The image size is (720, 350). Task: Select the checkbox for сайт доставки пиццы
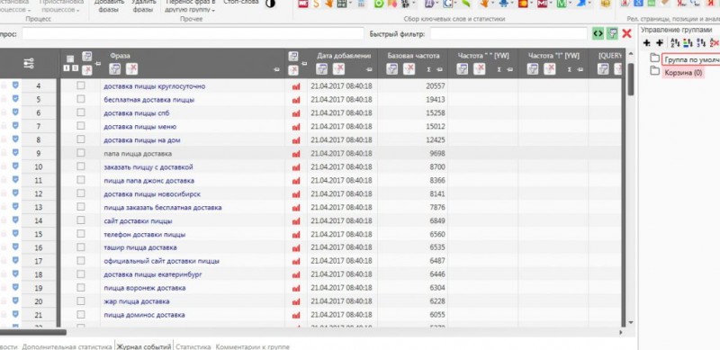click(x=81, y=220)
